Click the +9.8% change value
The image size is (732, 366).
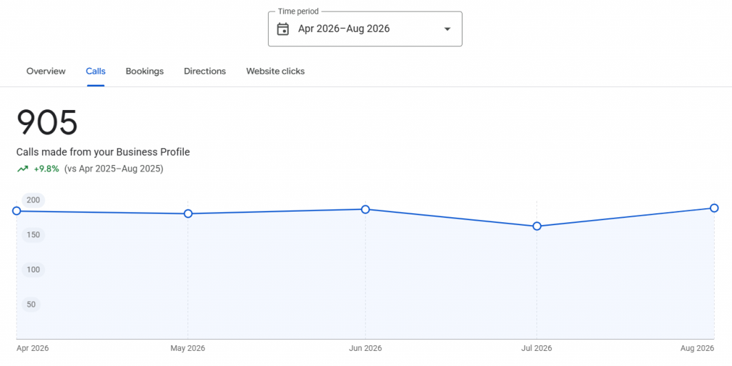46,169
